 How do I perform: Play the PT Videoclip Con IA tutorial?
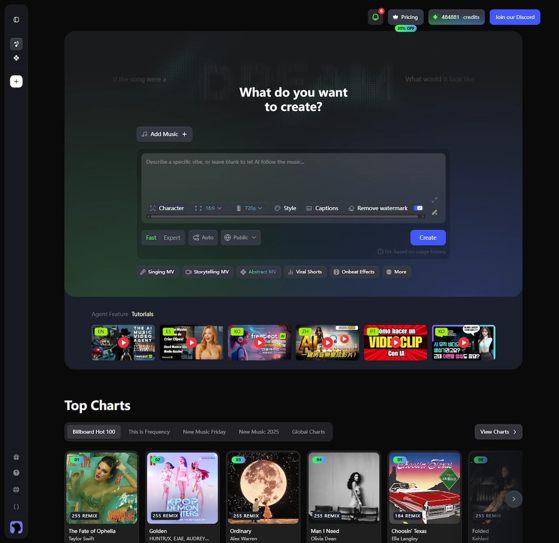(395, 342)
